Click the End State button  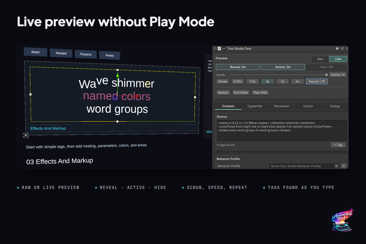coord(241,92)
